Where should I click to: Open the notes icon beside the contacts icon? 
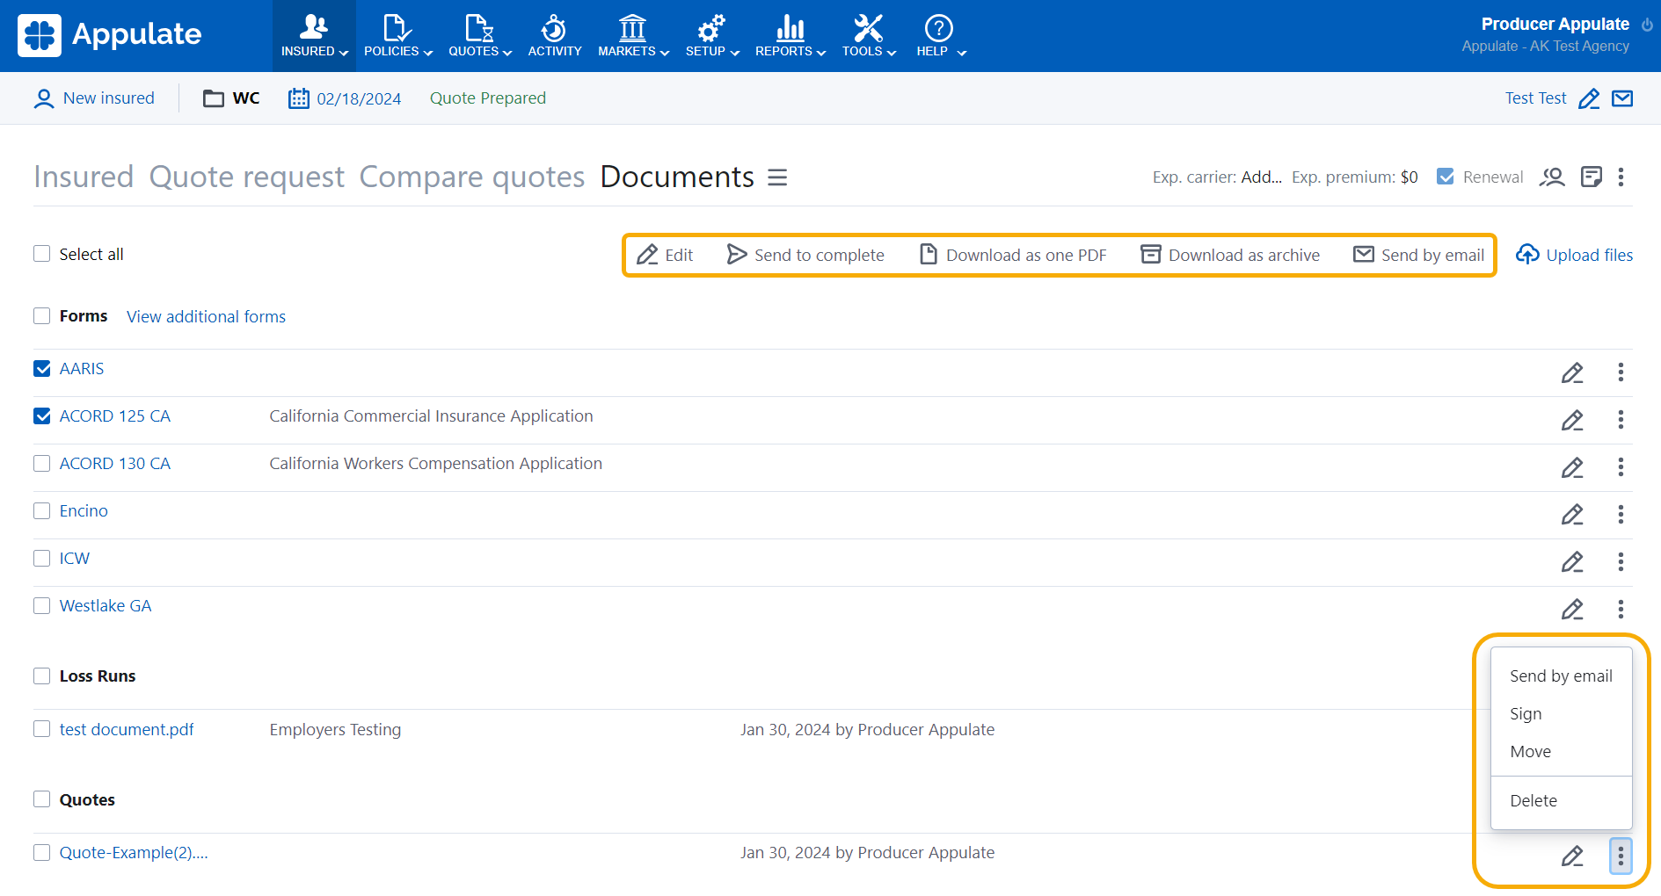[x=1592, y=177]
